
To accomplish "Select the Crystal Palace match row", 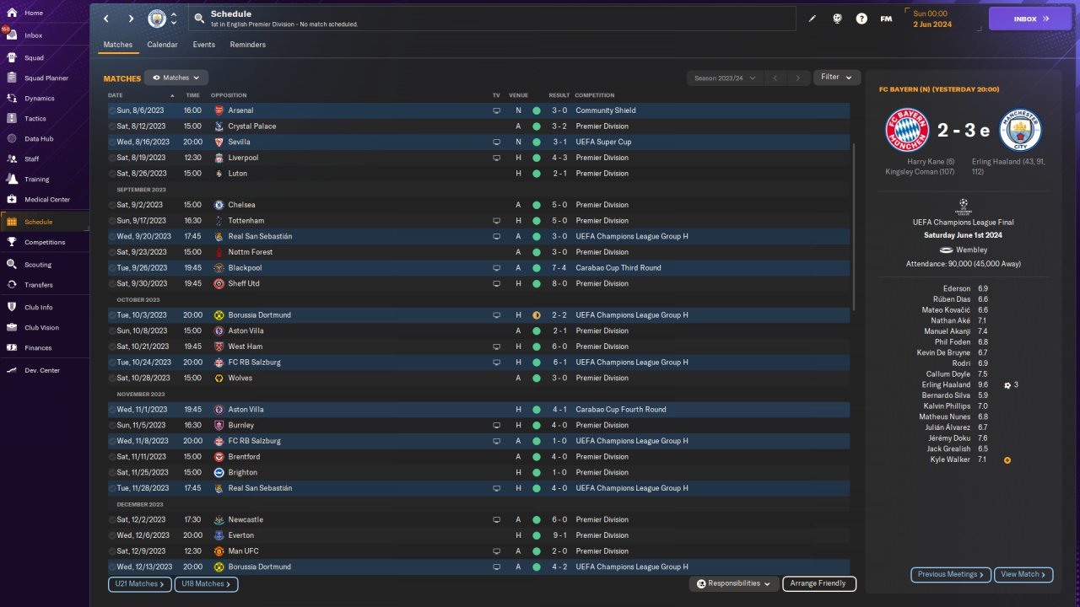I will pyautogui.click(x=478, y=126).
